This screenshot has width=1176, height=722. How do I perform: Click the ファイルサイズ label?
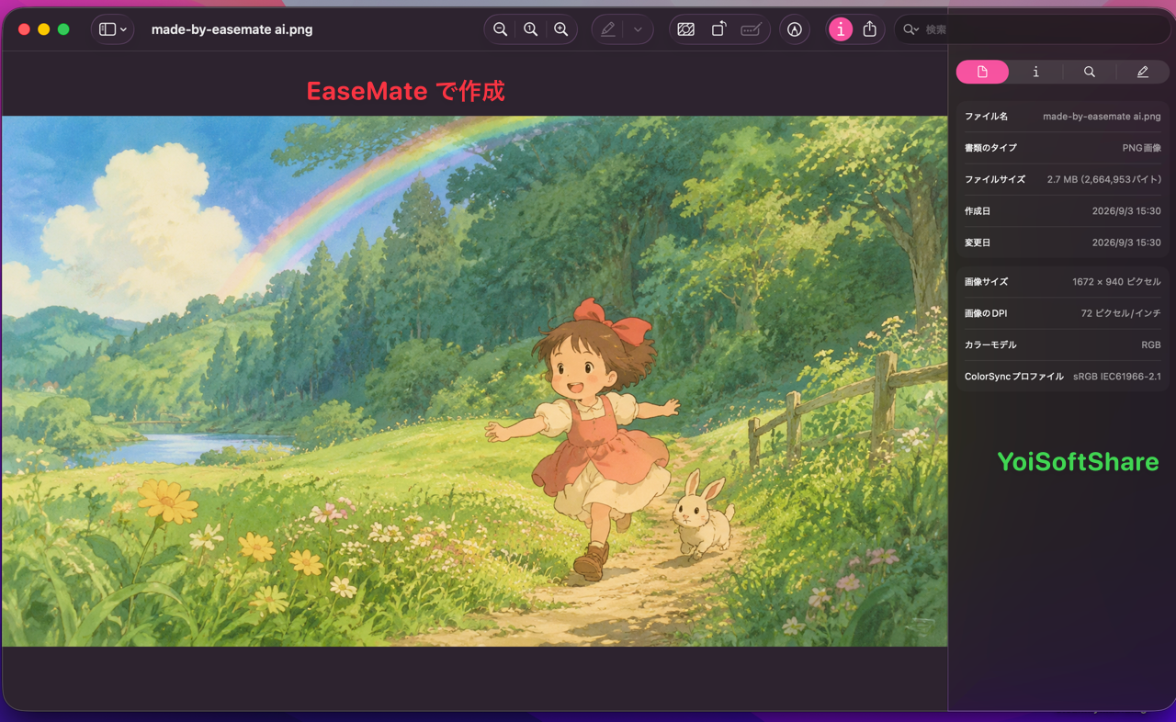pyautogui.click(x=994, y=179)
